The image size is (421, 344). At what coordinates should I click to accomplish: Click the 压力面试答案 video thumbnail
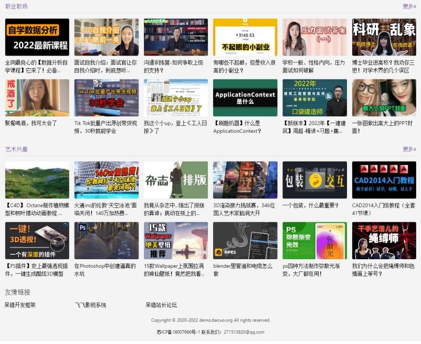[314, 37]
